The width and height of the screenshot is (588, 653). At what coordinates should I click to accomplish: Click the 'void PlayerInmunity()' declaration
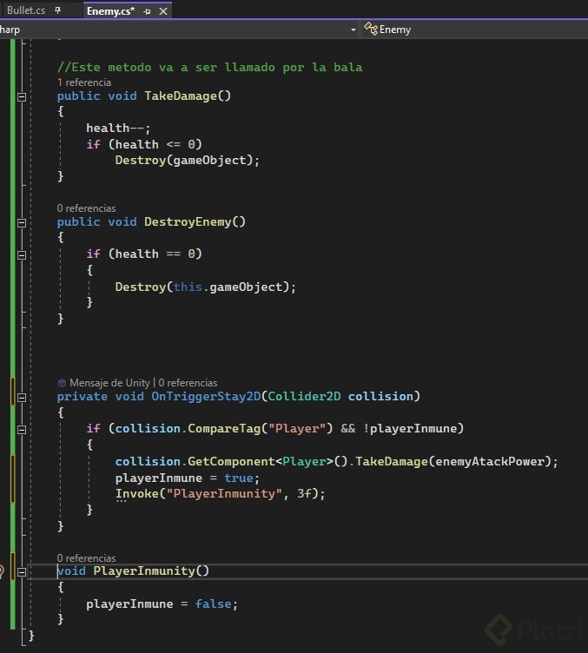pyautogui.click(x=133, y=571)
